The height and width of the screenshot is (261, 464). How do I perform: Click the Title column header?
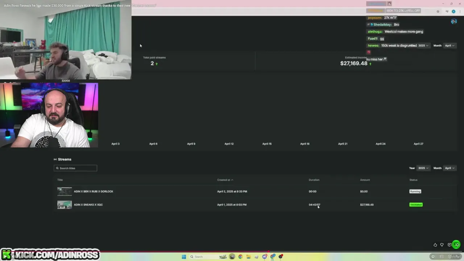tap(60, 180)
